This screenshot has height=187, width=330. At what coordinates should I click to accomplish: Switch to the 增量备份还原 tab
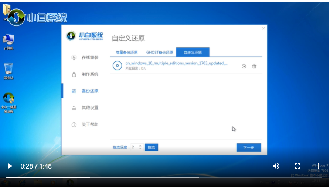pos(127,52)
